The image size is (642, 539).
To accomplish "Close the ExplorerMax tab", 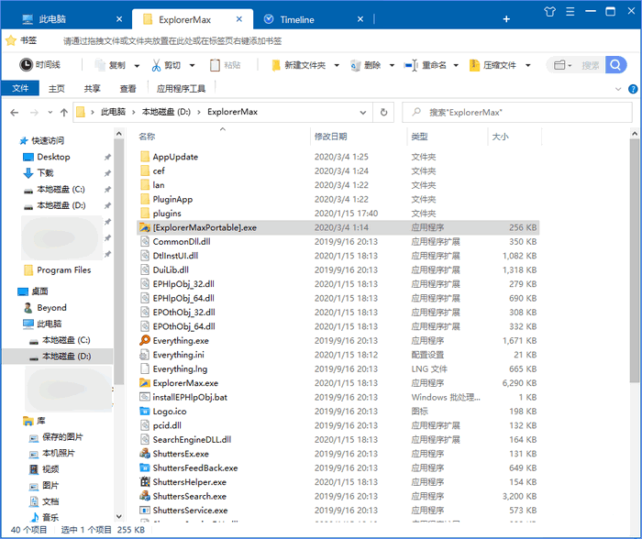I will (x=239, y=19).
